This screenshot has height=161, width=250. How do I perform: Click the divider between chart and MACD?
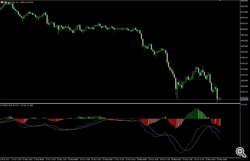[120, 103]
